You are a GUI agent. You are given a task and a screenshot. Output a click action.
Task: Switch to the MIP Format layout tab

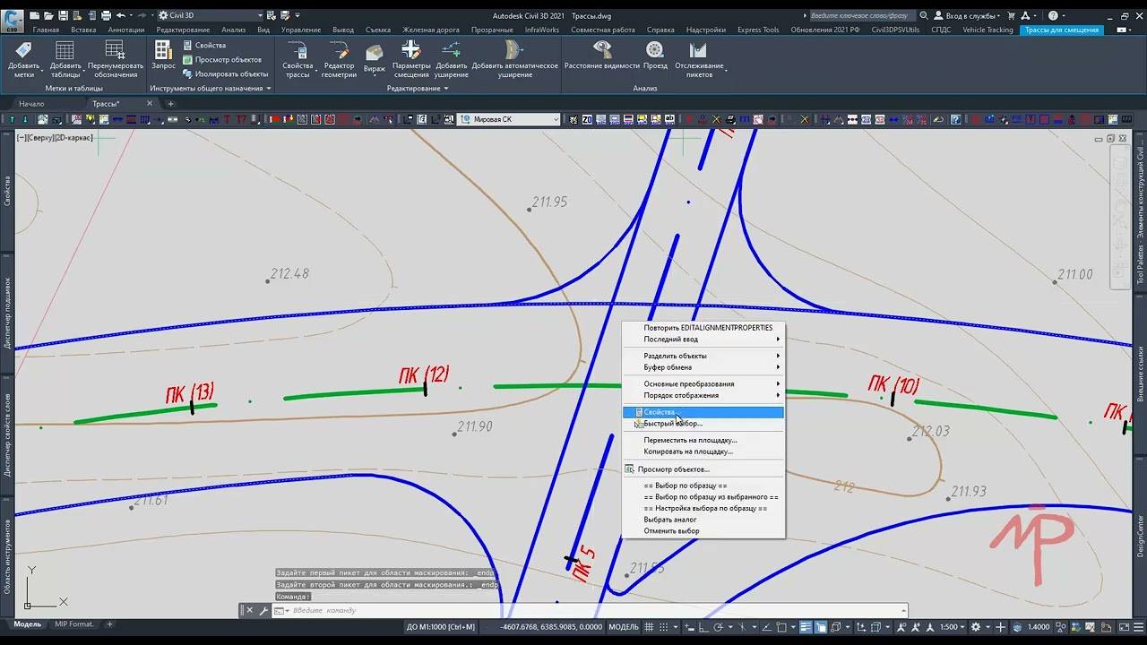(x=73, y=623)
